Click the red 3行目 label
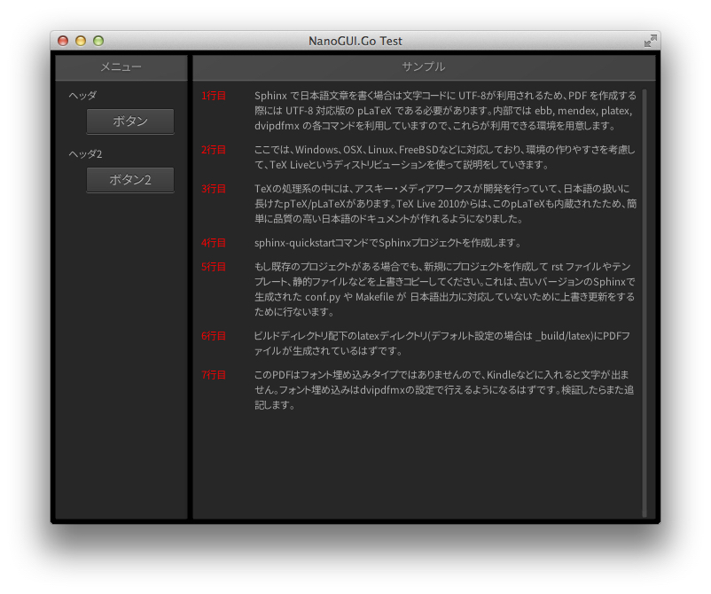 tap(214, 189)
